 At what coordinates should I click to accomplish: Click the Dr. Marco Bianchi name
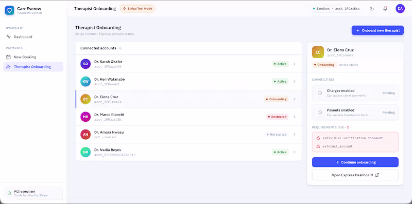[x=109, y=115]
